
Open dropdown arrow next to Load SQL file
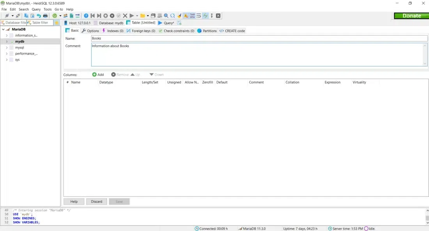point(148,16)
